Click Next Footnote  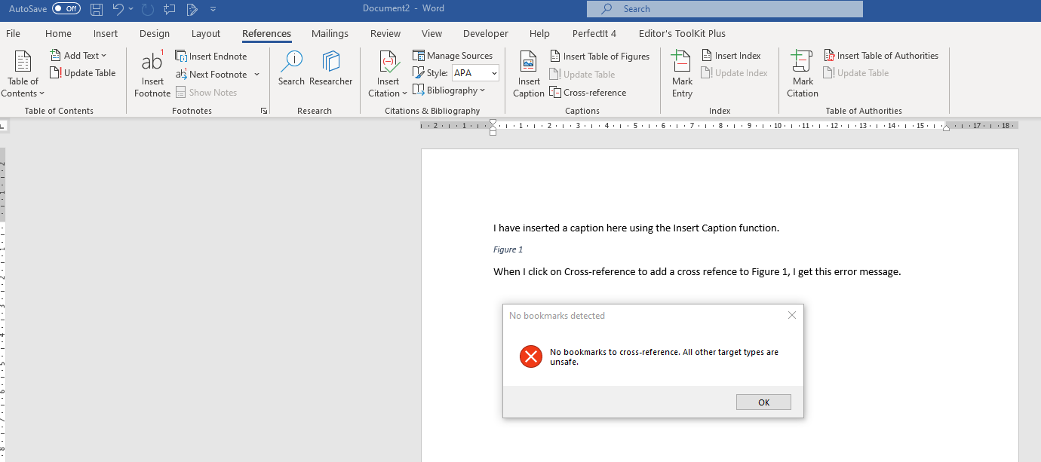click(212, 75)
